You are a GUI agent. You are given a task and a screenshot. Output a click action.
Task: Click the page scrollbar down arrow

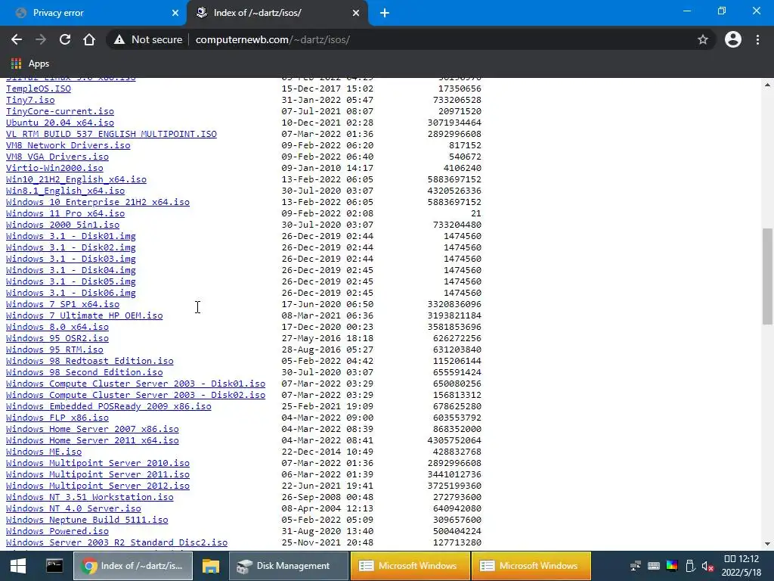(x=767, y=544)
